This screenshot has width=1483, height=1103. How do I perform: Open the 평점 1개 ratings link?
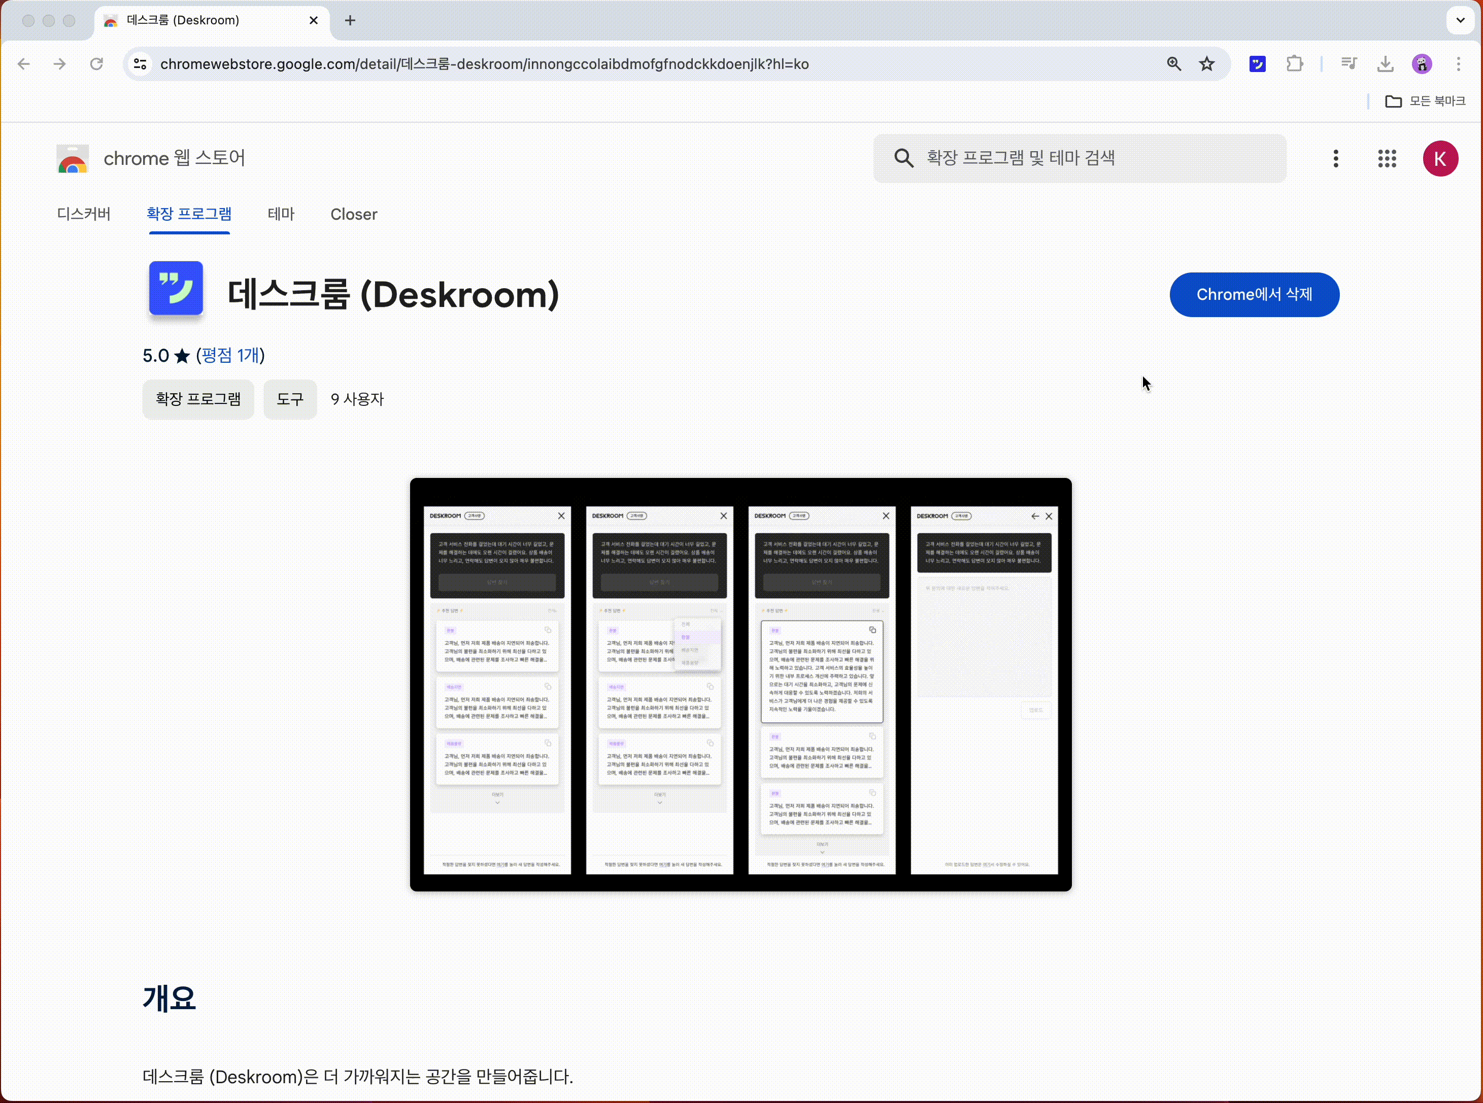point(230,355)
